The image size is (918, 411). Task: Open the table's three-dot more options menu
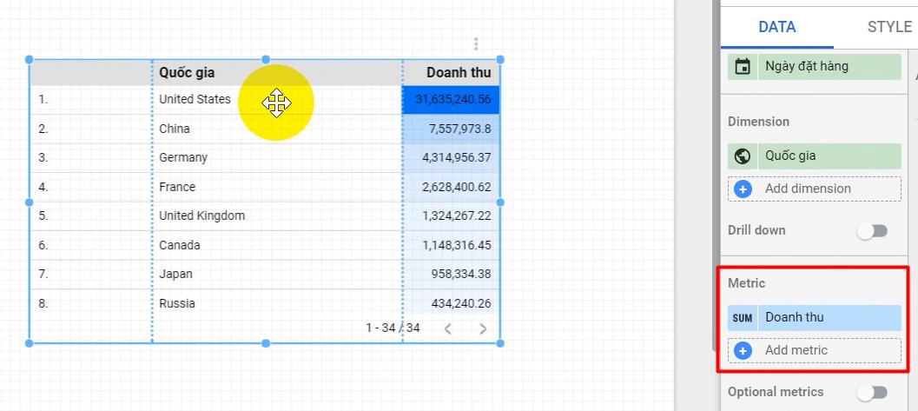476,44
